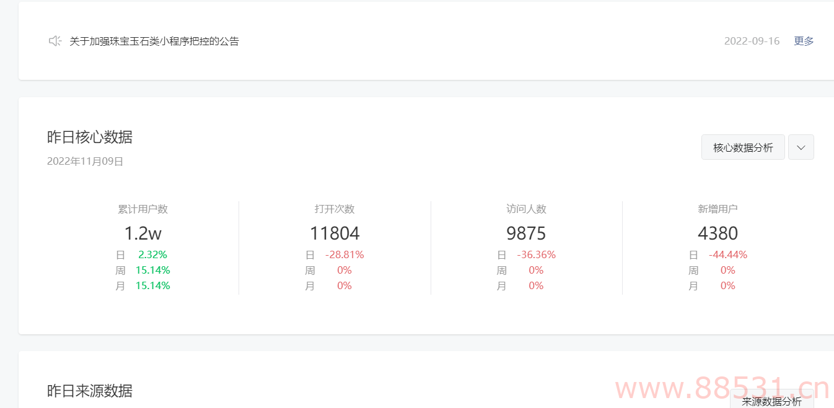Click the 2022-09-16 announcement date

(752, 41)
